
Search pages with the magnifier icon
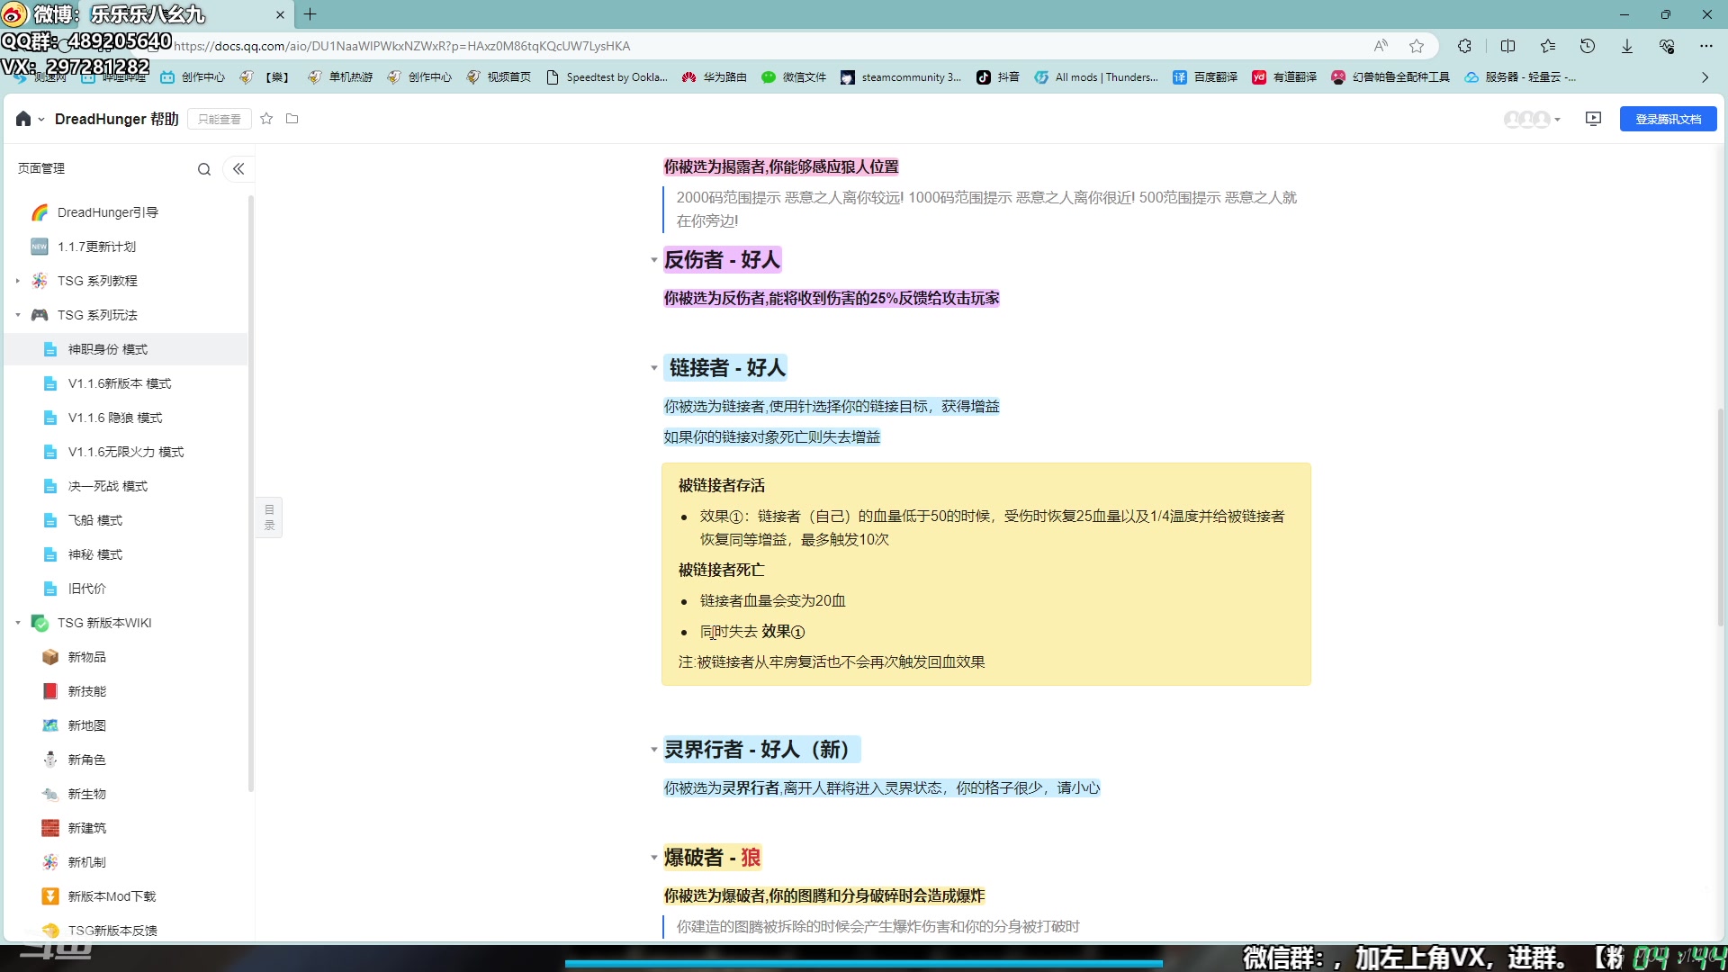[x=204, y=169]
